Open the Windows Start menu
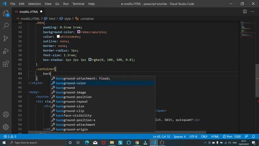Viewport: 259px width, 146px height. click(x=4, y=143)
